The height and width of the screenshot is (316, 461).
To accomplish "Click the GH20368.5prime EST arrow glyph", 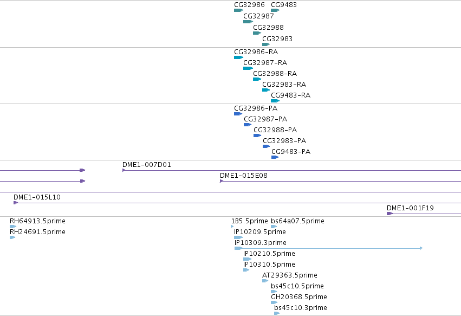I will pyautogui.click(x=274, y=302).
